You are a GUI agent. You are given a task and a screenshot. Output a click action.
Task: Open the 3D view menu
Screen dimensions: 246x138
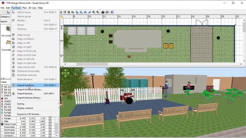click(32, 8)
